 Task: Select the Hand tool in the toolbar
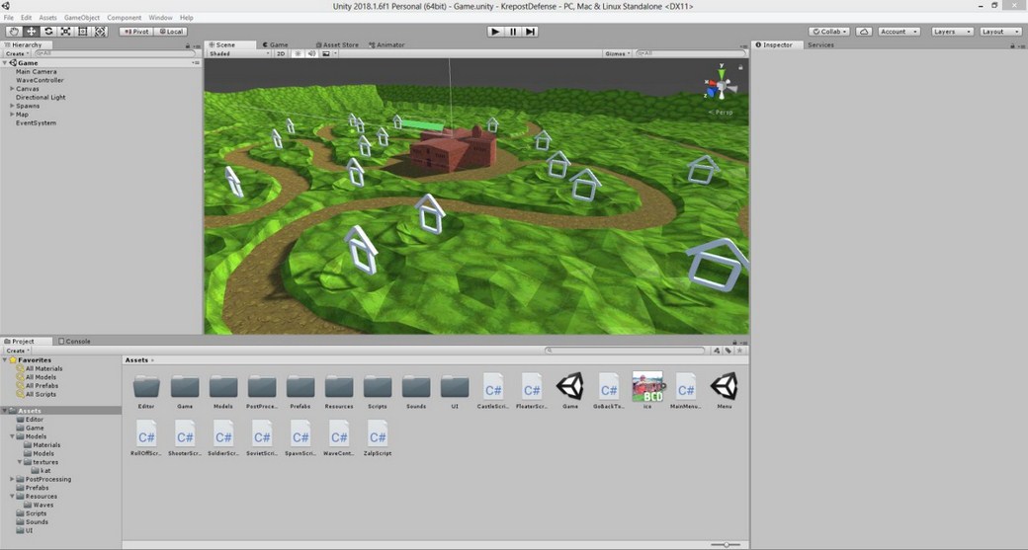click(x=14, y=32)
